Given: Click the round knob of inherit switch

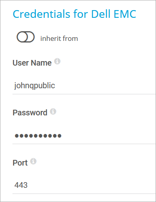Looking at the screenshot, I should tap(23, 37).
